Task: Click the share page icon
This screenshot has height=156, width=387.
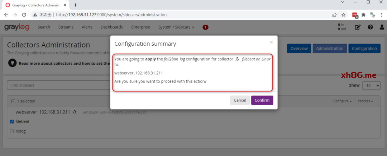Action: click(334, 15)
